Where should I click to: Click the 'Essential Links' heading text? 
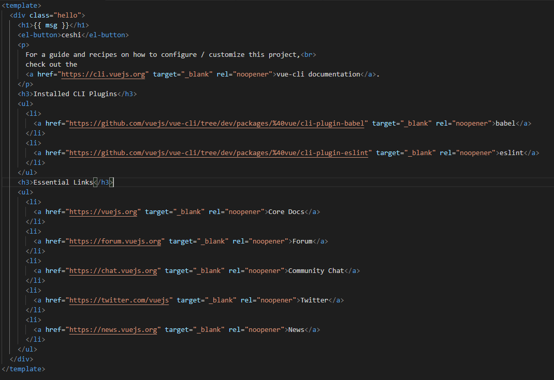pos(63,183)
